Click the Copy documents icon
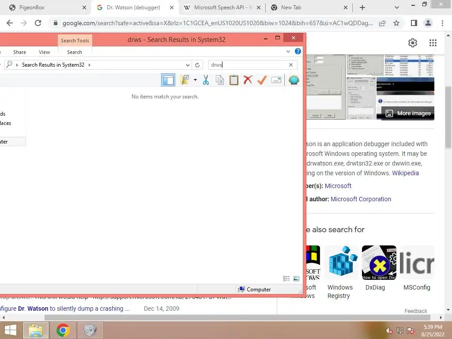Viewport: 452px width, 339px height. 220,80
